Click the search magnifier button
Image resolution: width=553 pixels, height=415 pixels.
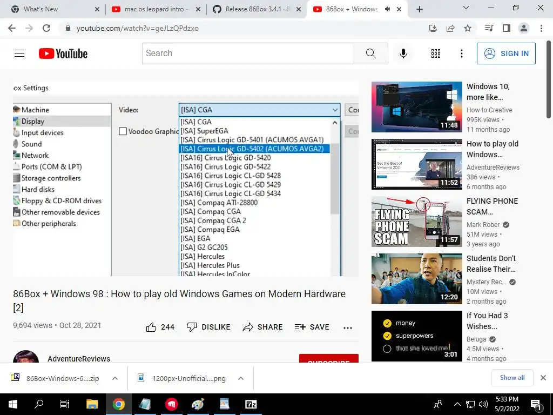[x=370, y=53]
